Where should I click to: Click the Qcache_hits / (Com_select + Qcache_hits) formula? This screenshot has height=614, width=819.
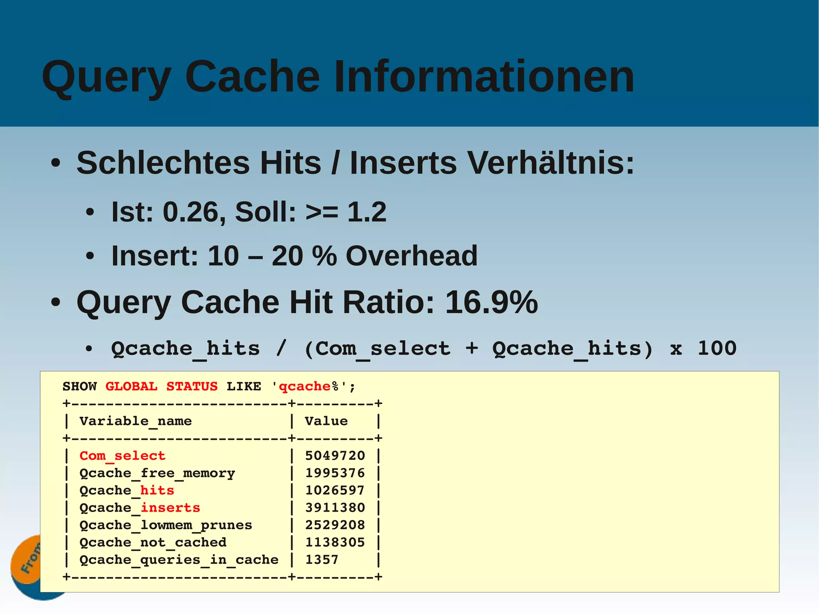pyautogui.click(x=423, y=348)
